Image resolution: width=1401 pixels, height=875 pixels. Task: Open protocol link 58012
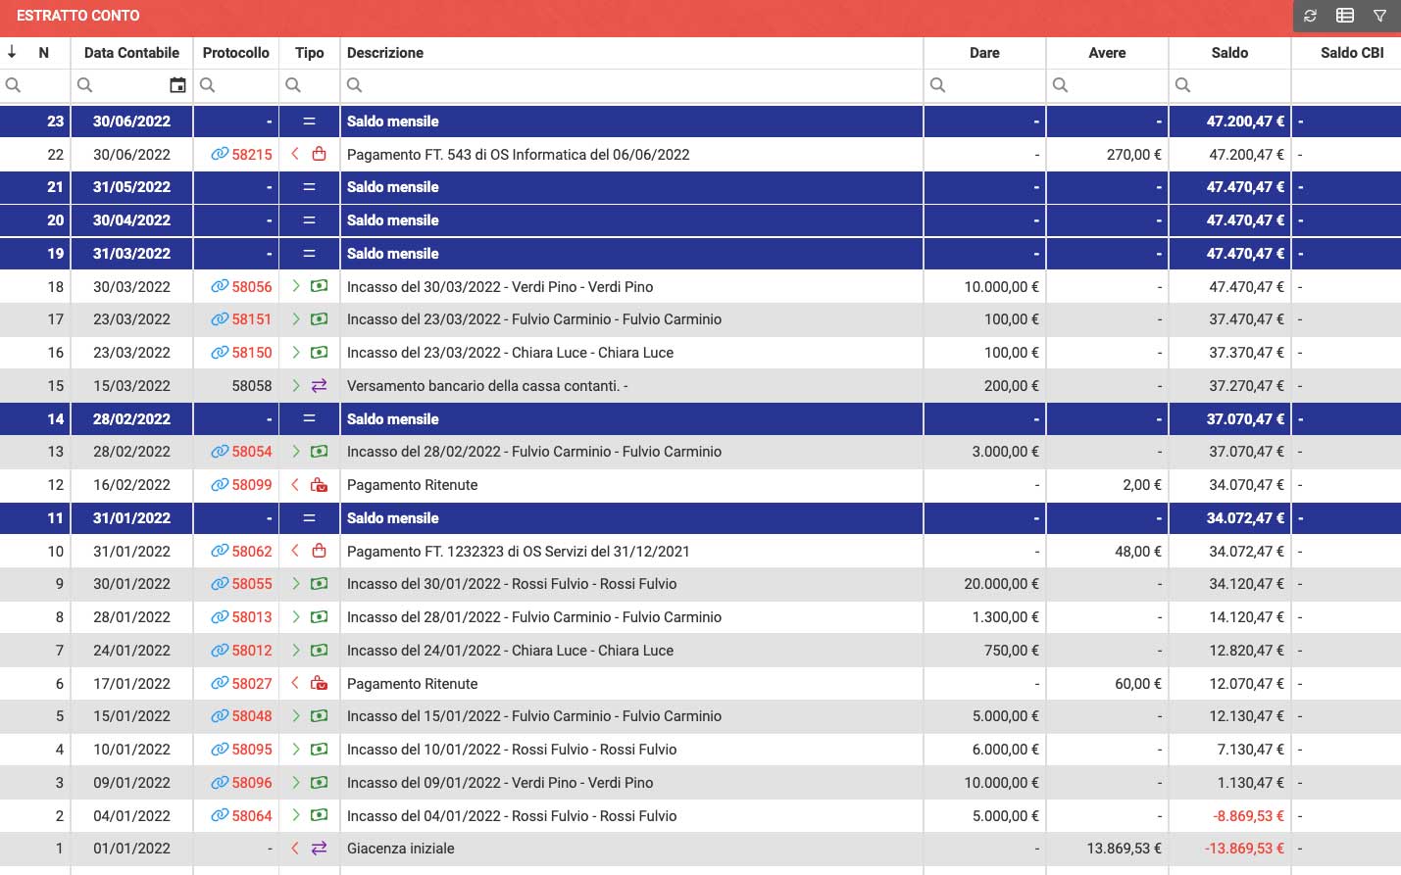[x=252, y=651]
